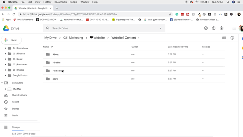Click the offline ready checkmark icon
This screenshot has width=243, height=137.
(x=206, y=28)
